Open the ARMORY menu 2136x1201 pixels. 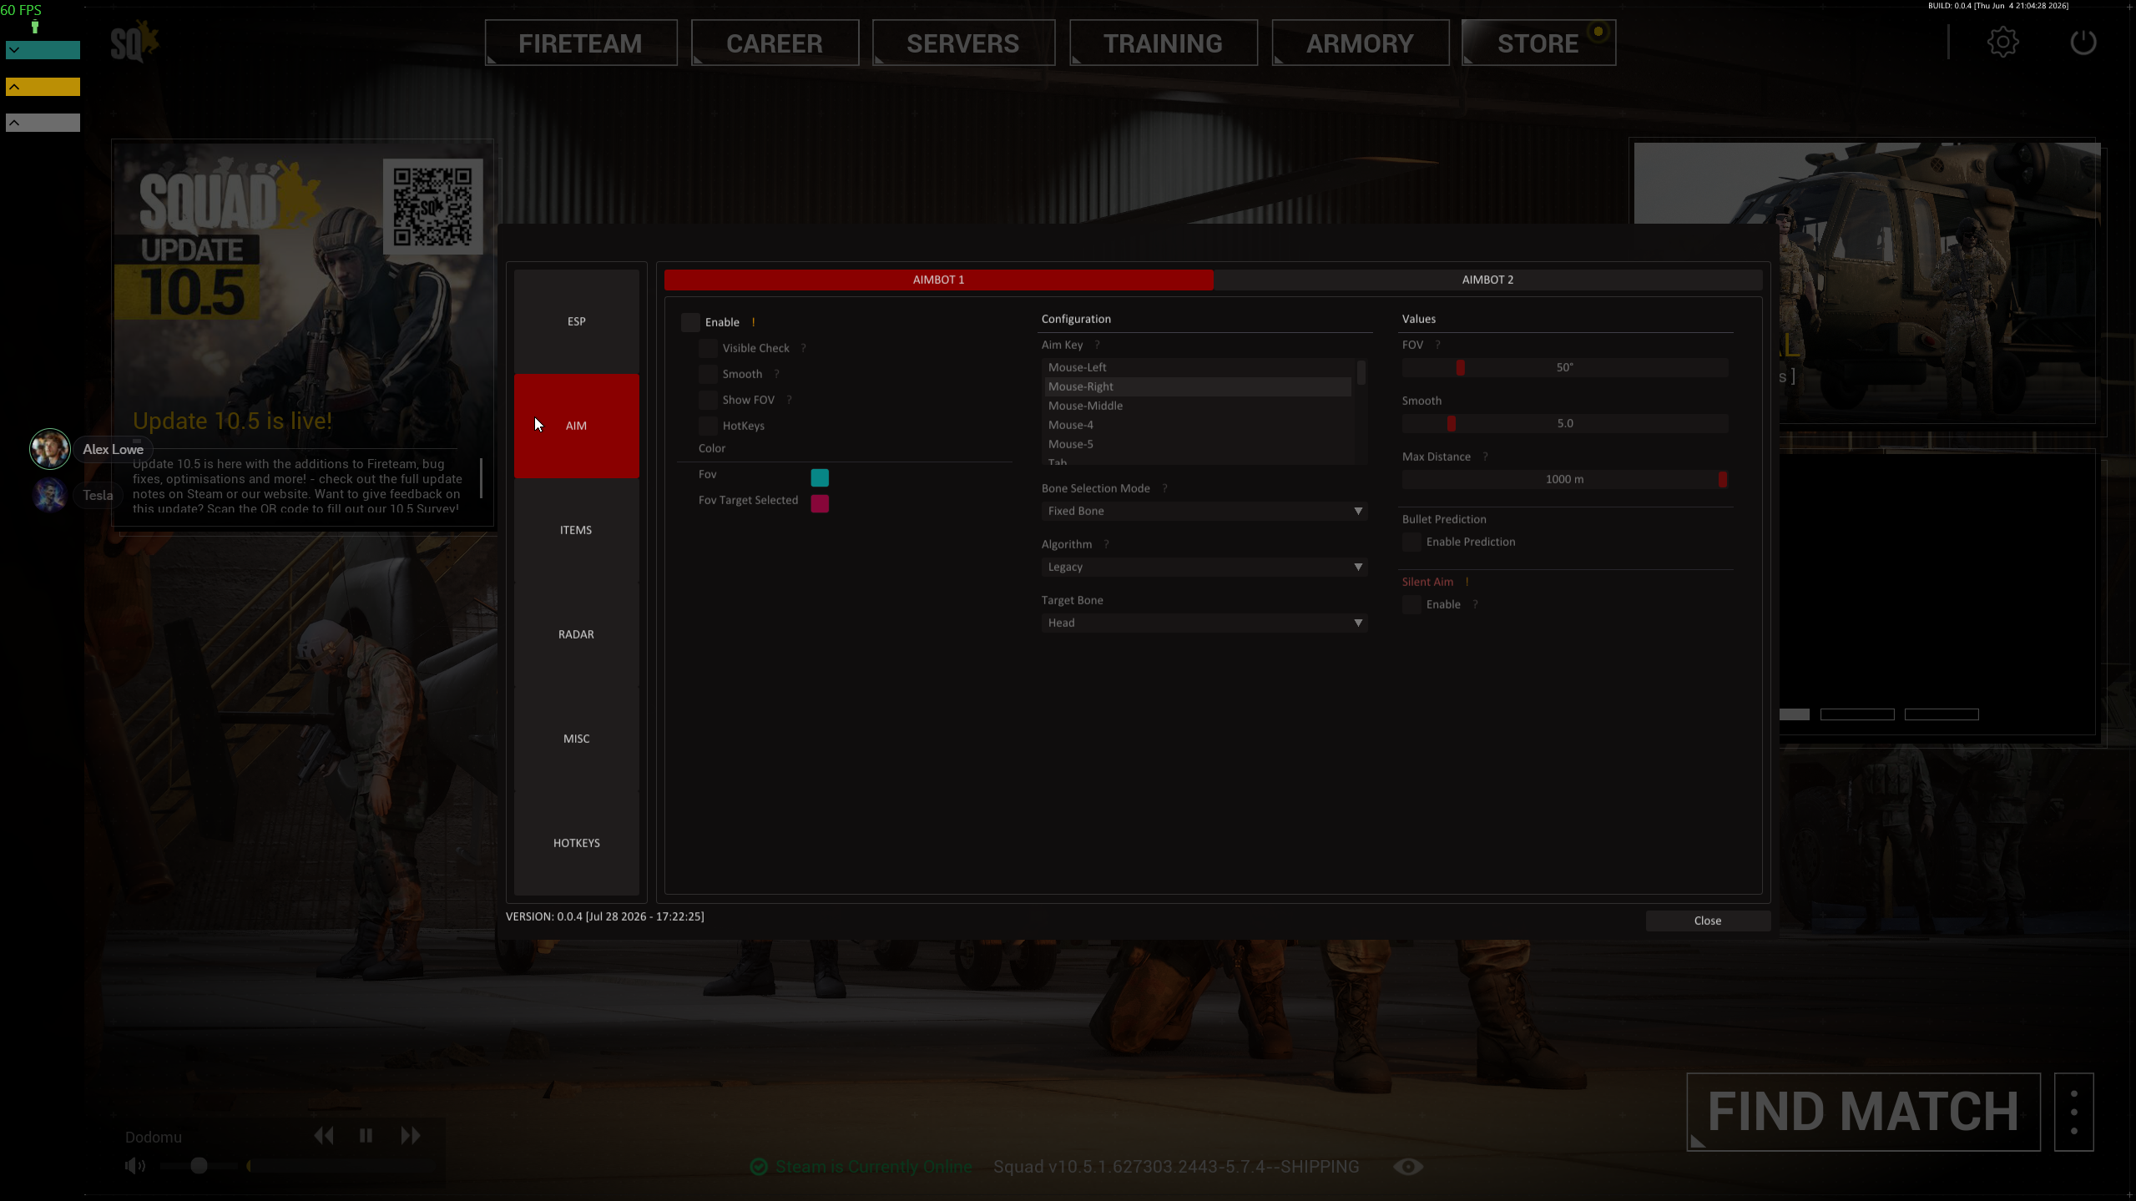pos(1360,43)
